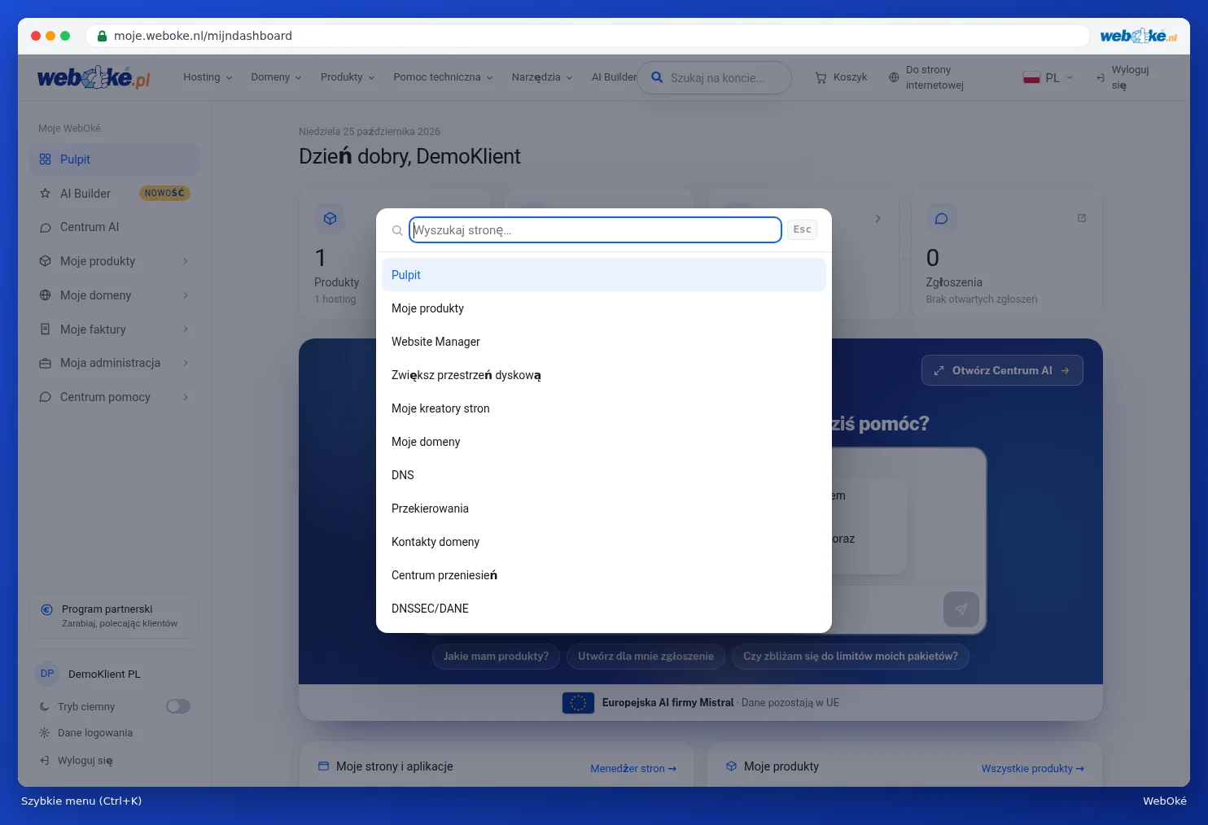Click the Centrum pomocy bubble icon
The image size is (1208, 825).
click(x=45, y=397)
